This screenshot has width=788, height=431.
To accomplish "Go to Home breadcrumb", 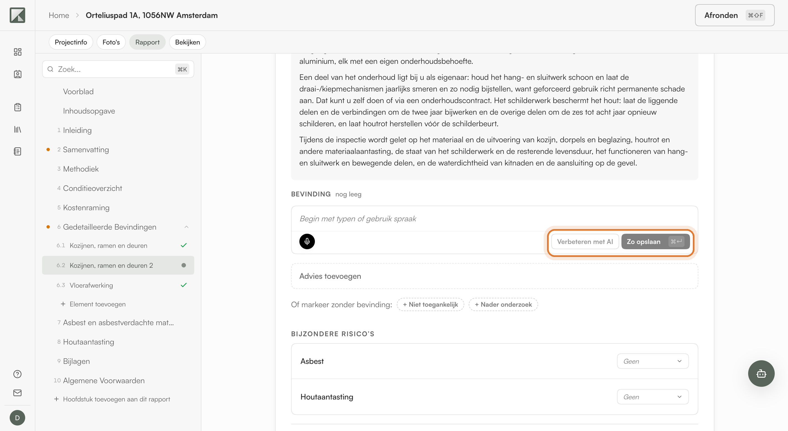I will click(x=59, y=15).
